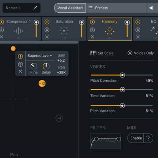Edit the Nectar 1 name with pencil icon
The width and height of the screenshot is (158, 158).
pos(35,8)
